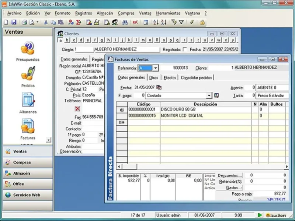Viewport: 295px width, 221px height.
Task: Click the Cliente name field in Clientes window
Action: (x=127, y=49)
